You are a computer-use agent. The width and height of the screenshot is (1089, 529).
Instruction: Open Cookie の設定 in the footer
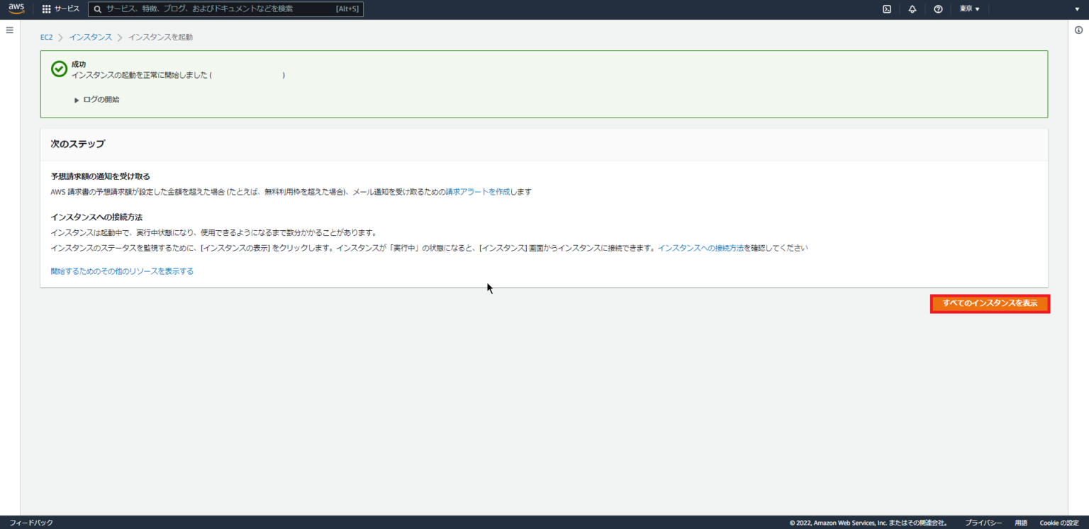[x=1059, y=523]
